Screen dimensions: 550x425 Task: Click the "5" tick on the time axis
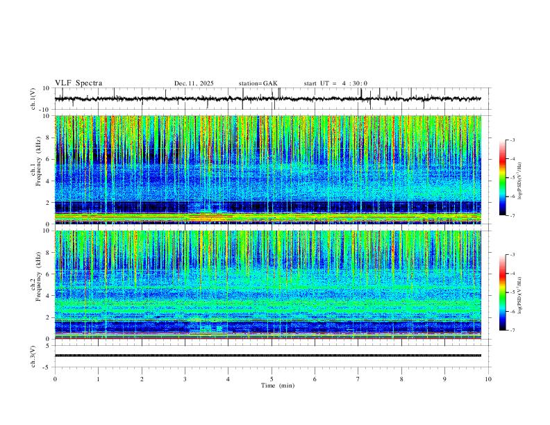272,379
